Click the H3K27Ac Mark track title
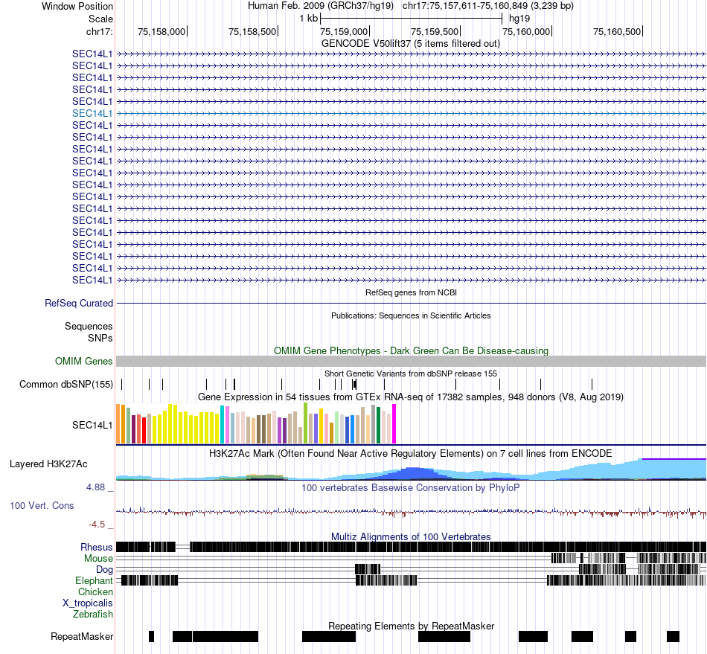This screenshot has height=654, width=707. tap(411, 453)
